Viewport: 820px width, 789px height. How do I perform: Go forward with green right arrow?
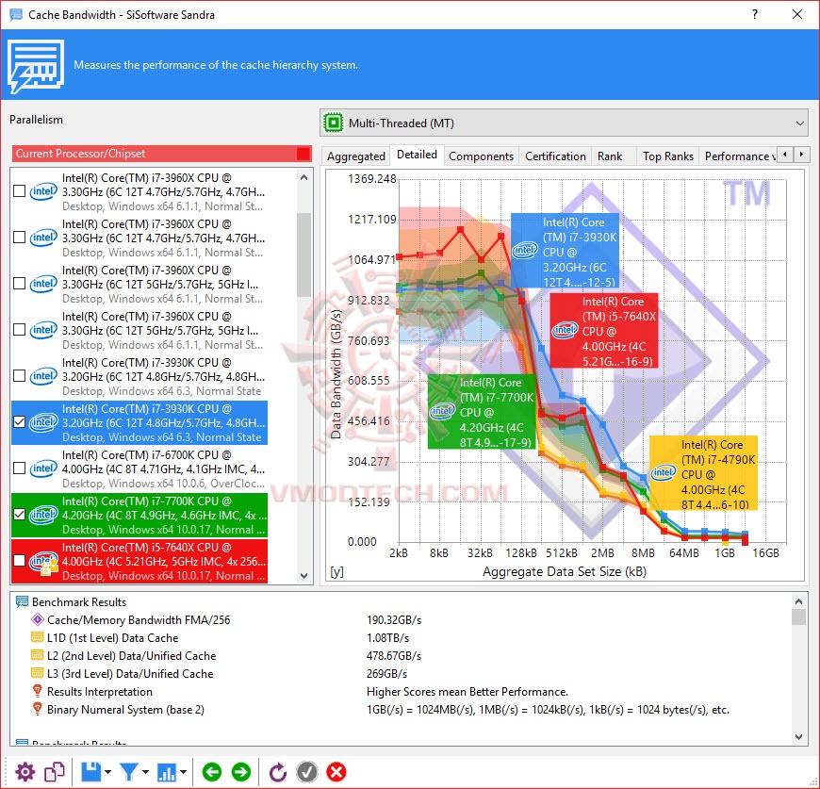(x=241, y=772)
